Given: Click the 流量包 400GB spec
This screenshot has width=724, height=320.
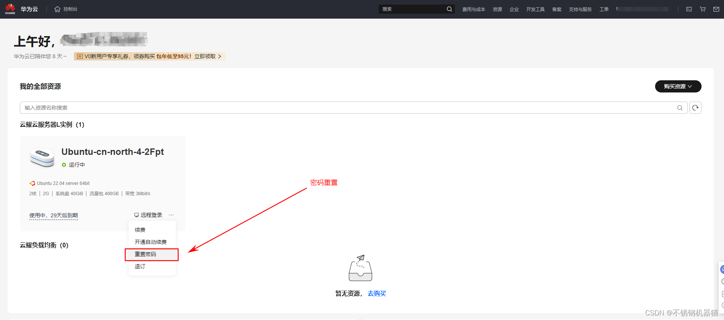Looking at the screenshot, I should tap(104, 194).
